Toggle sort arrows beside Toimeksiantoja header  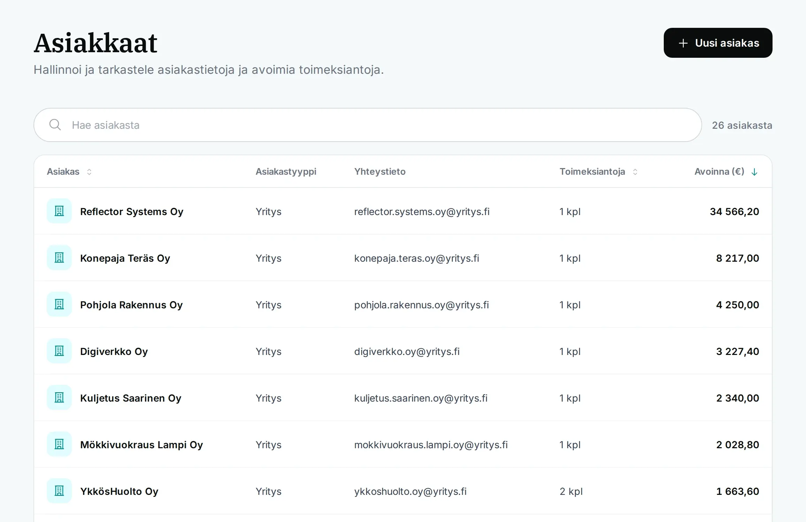click(x=635, y=172)
